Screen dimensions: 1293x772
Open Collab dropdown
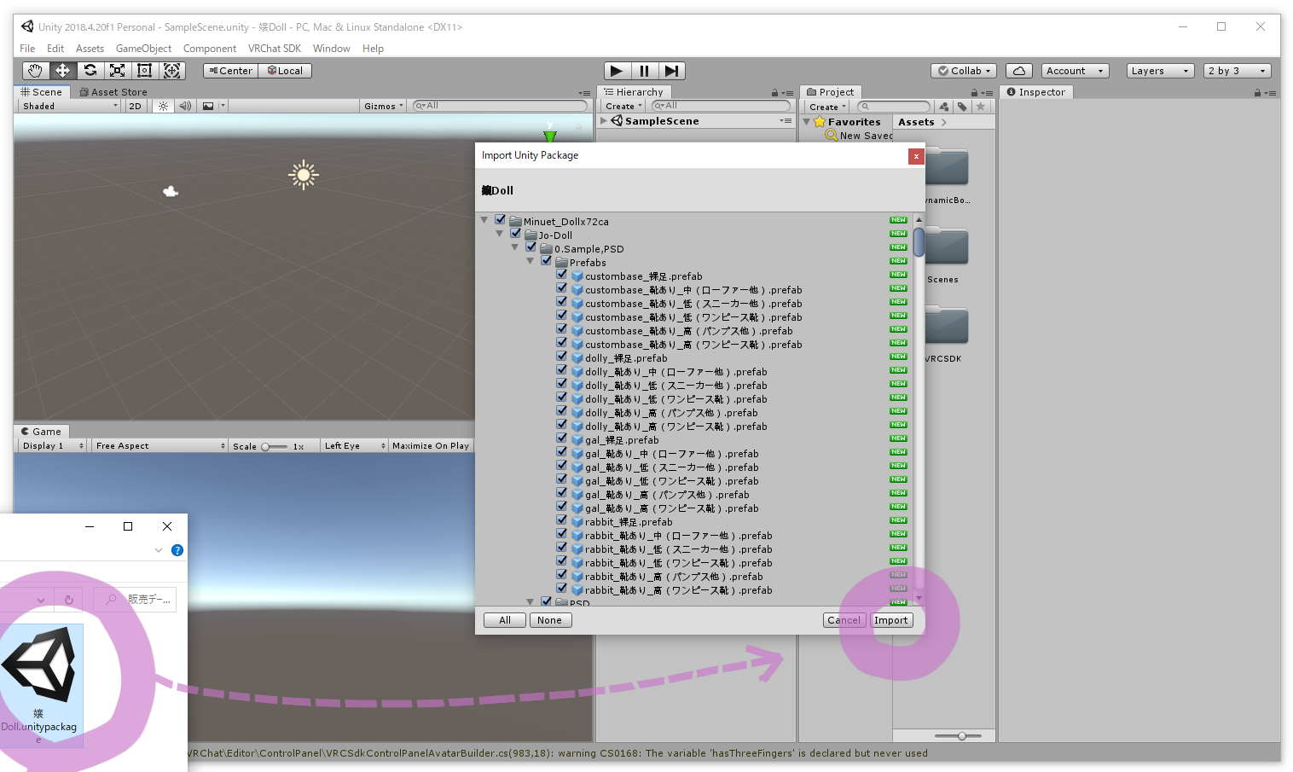(x=965, y=71)
